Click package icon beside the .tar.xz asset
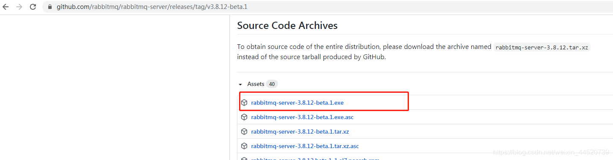 coord(244,131)
